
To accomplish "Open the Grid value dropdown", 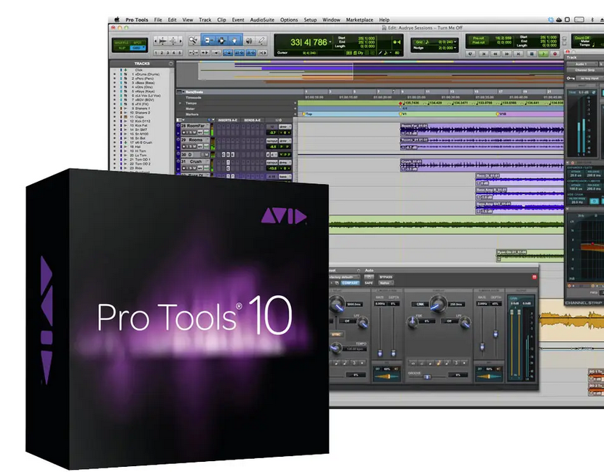I will pos(455,41).
